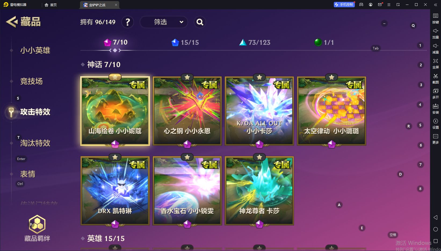The width and height of the screenshot is (441, 251).
Task: Click the 全屏 fullscreen icon
Action: coord(436,61)
